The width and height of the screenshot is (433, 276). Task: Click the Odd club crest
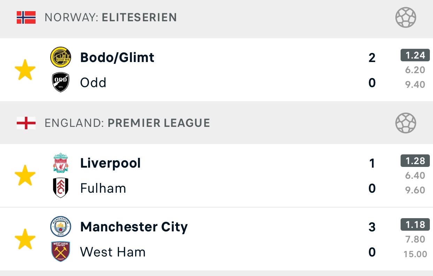[61, 82]
